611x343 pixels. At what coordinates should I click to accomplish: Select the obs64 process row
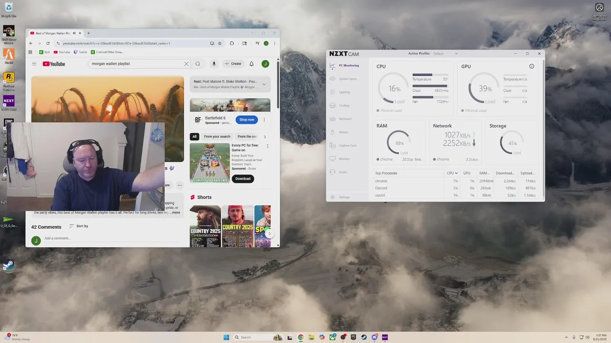pyautogui.click(x=457, y=195)
